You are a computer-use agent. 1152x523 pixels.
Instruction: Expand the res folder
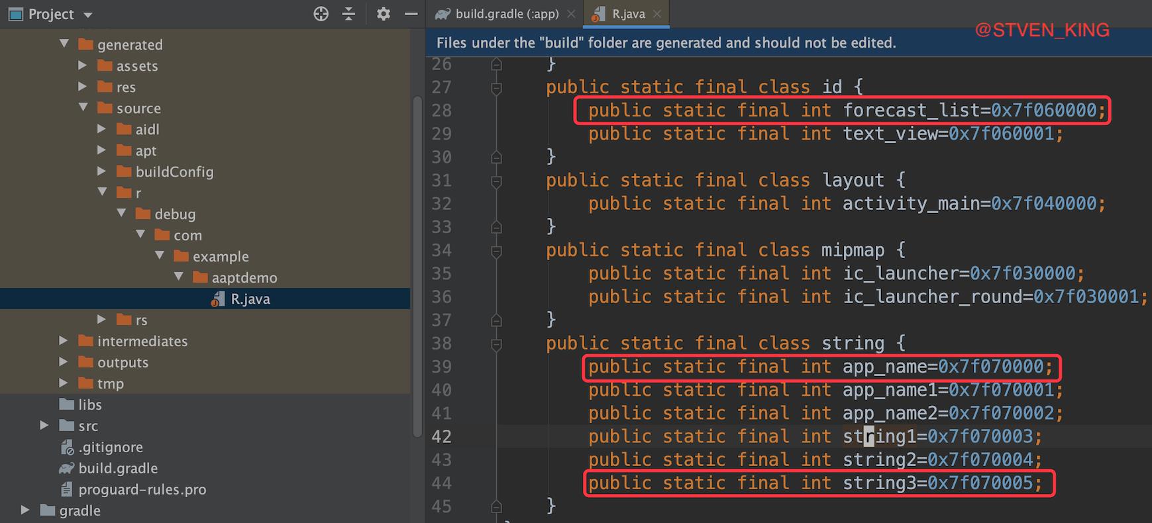click(83, 87)
